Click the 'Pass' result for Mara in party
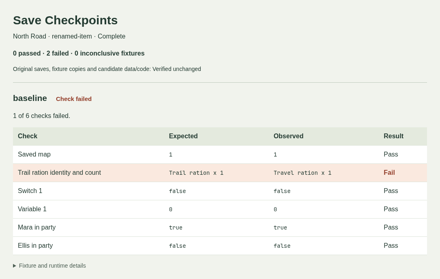This screenshot has width=440, height=279. [x=391, y=227]
